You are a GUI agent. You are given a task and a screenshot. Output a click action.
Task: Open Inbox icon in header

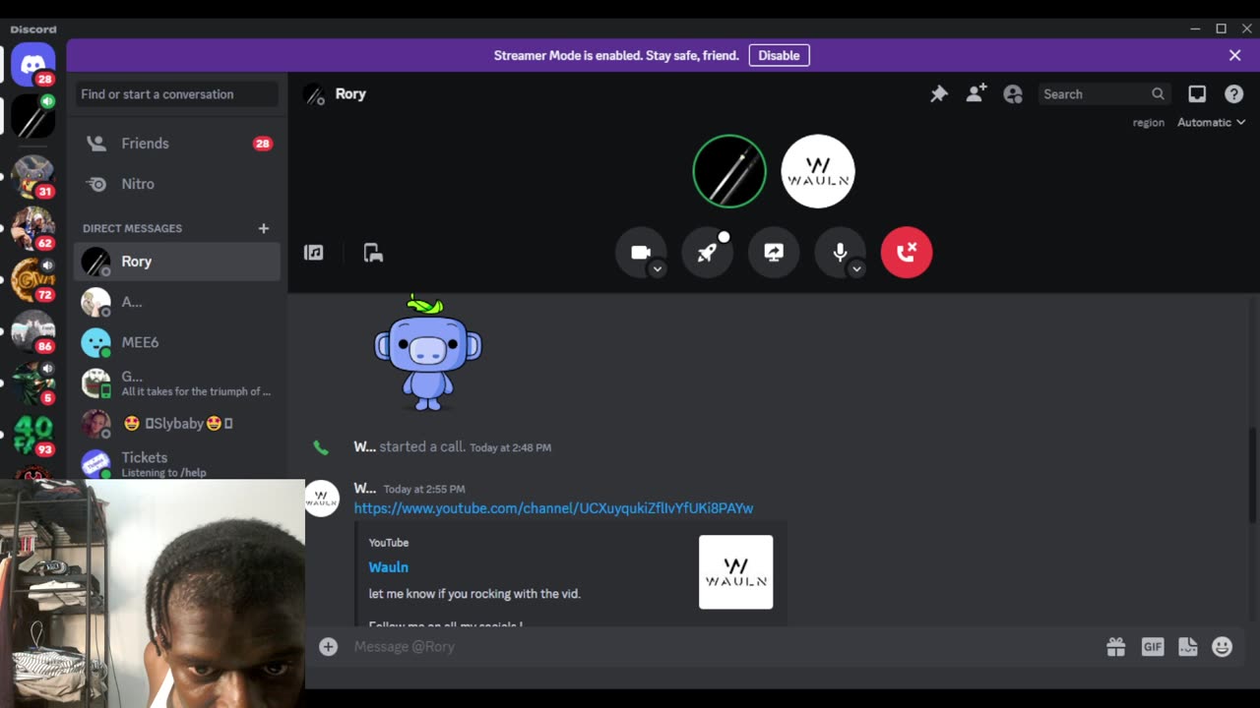click(1197, 94)
